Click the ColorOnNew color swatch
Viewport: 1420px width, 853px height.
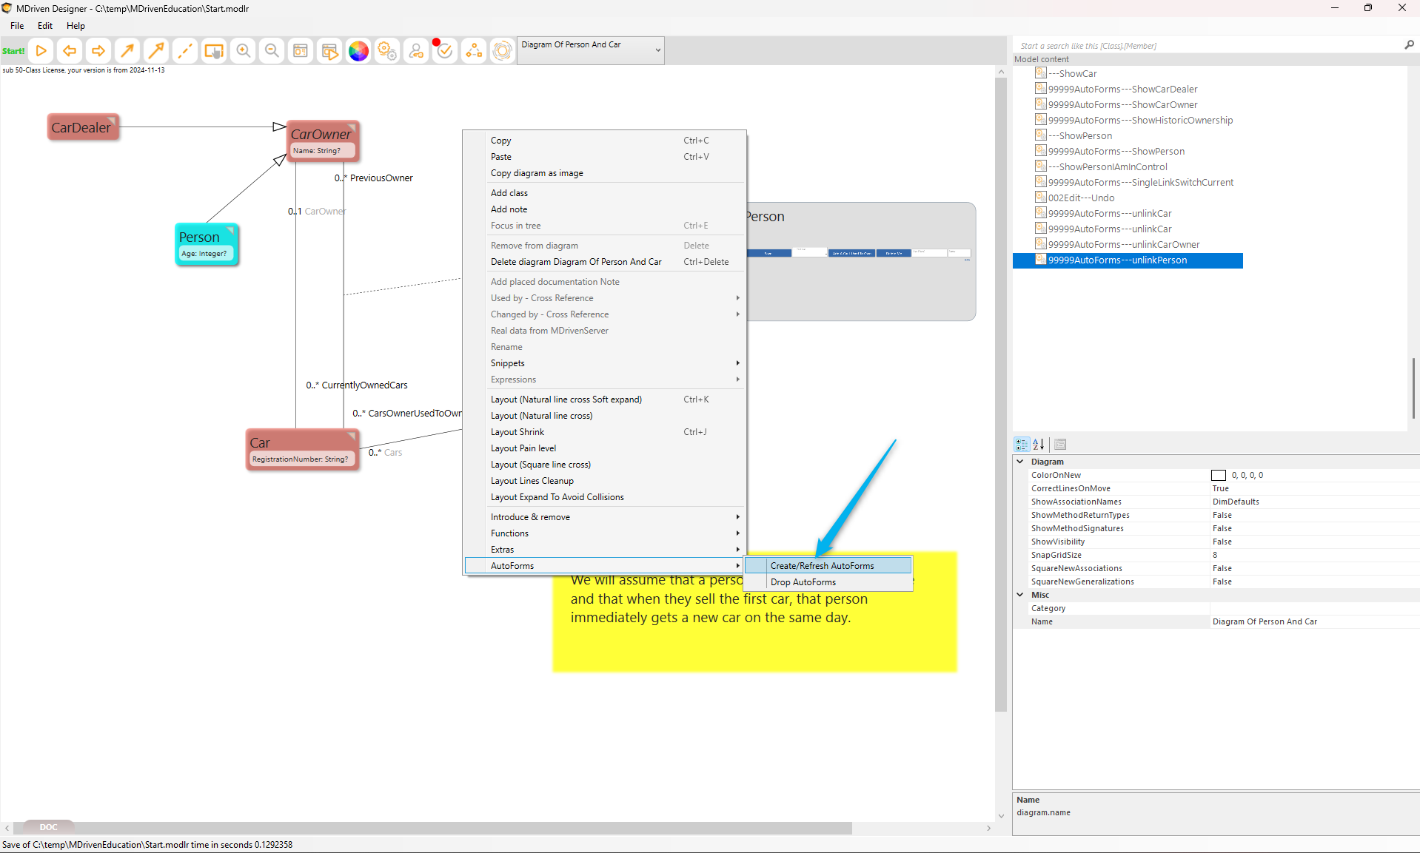[x=1218, y=476]
